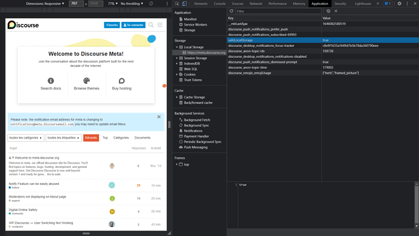
Task: Switch to the Console tab
Action: tap(220, 4)
